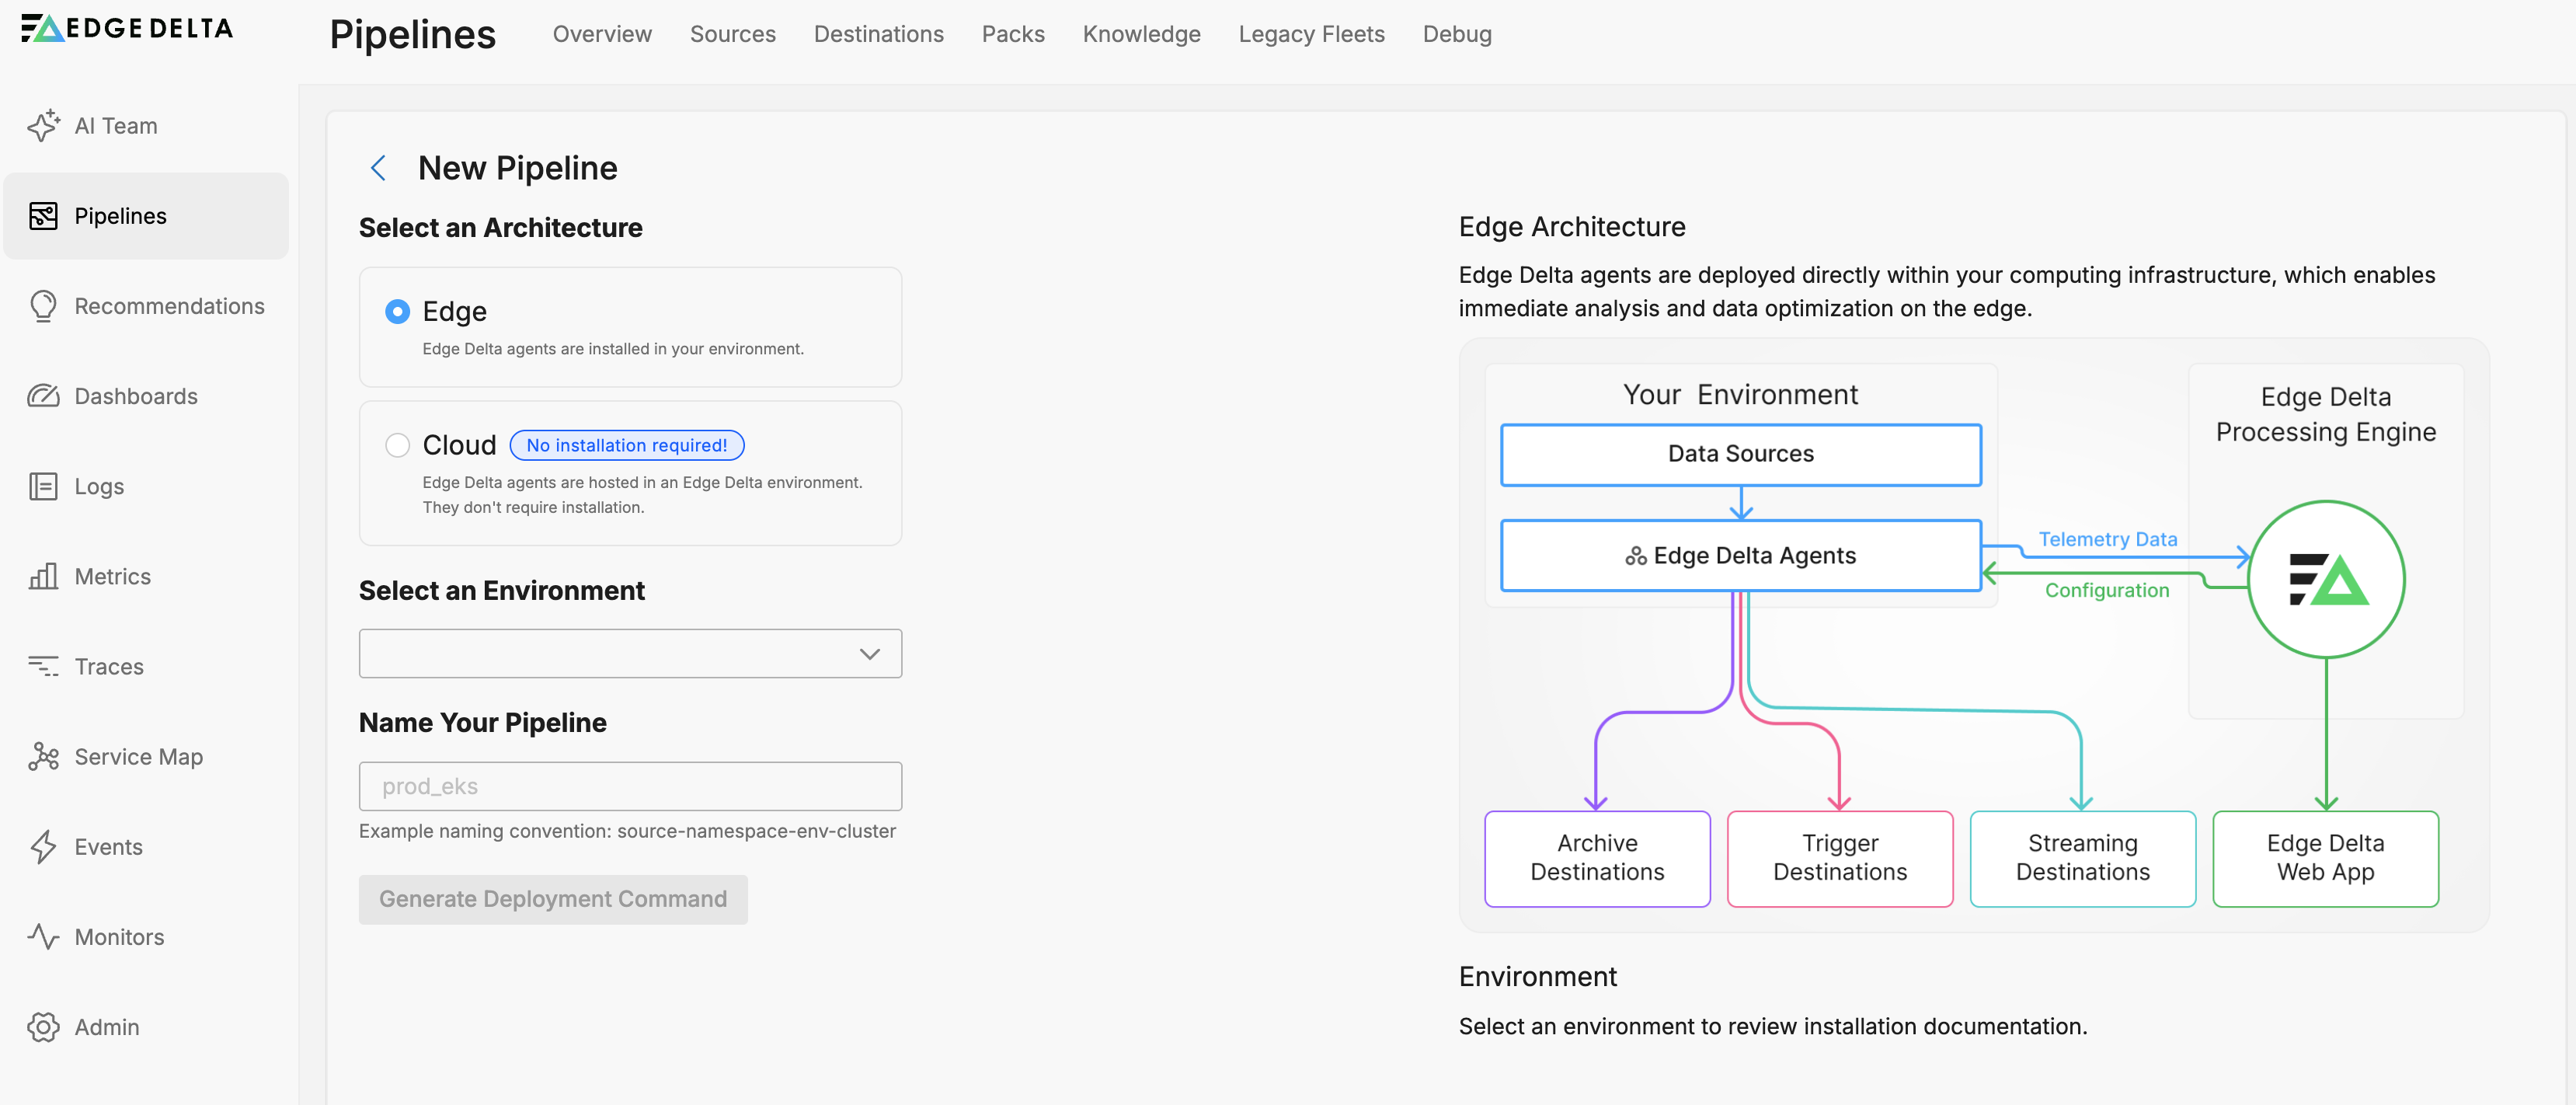Select the Edge architecture radio button

point(397,312)
